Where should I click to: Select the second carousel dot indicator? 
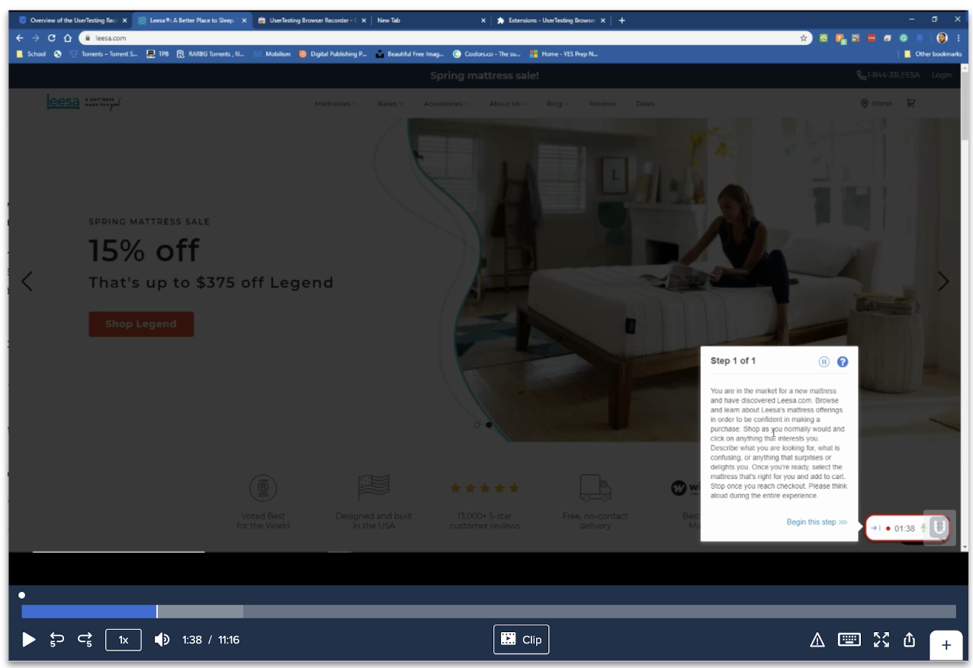coord(489,425)
